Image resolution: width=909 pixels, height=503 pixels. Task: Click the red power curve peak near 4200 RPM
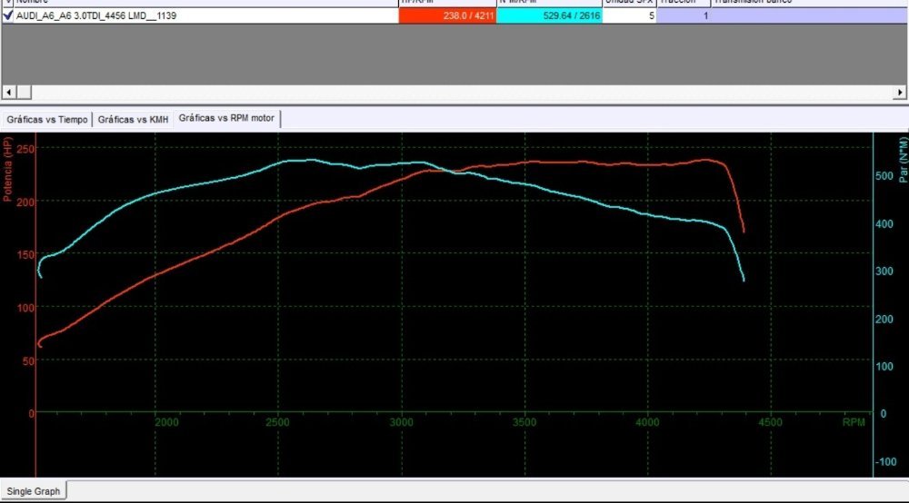click(x=704, y=160)
